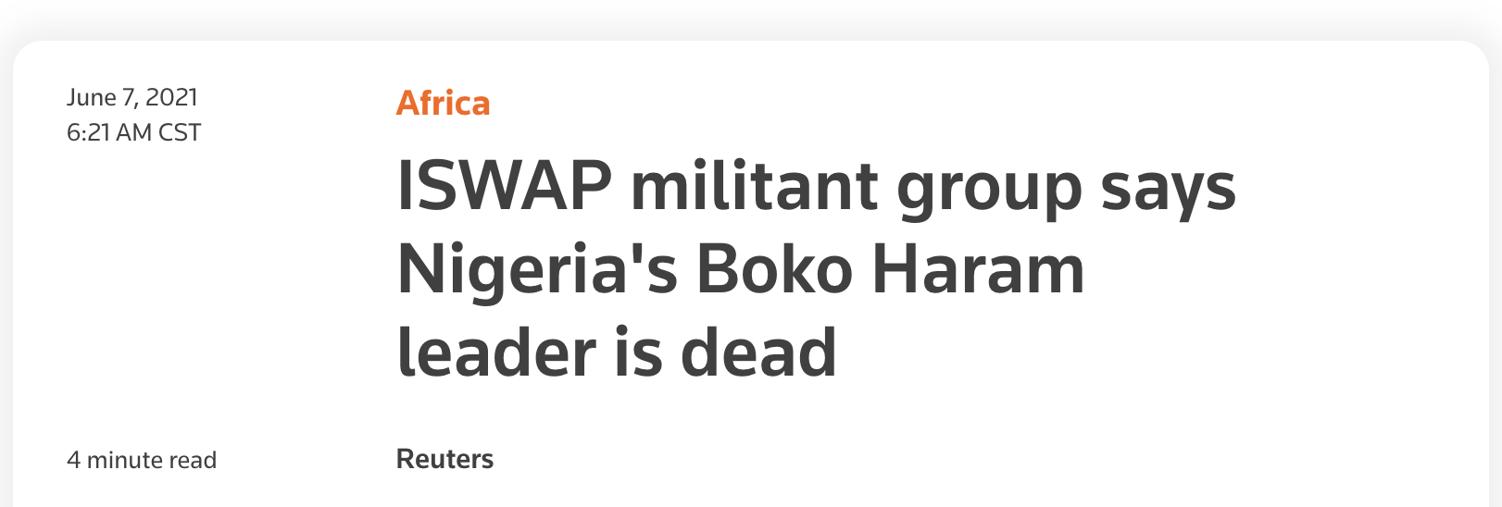Click the 6:21 AM CST timestamp
Screen dimensions: 1502x507
(x=133, y=132)
